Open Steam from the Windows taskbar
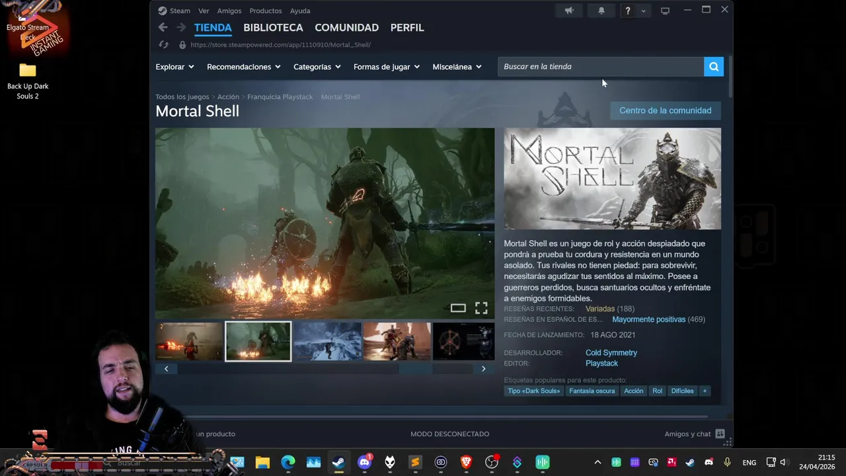Image resolution: width=846 pixels, height=476 pixels. point(338,462)
